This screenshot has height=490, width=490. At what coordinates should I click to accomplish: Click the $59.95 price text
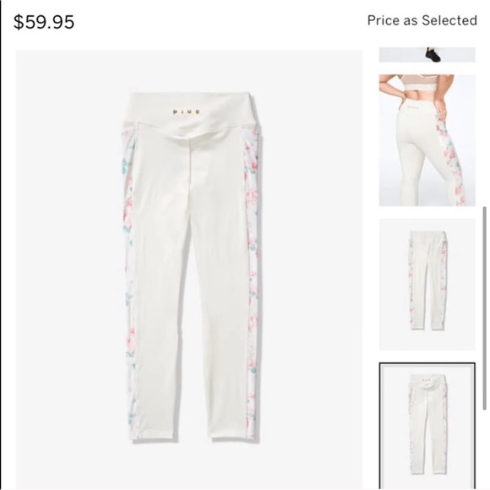(44, 22)
